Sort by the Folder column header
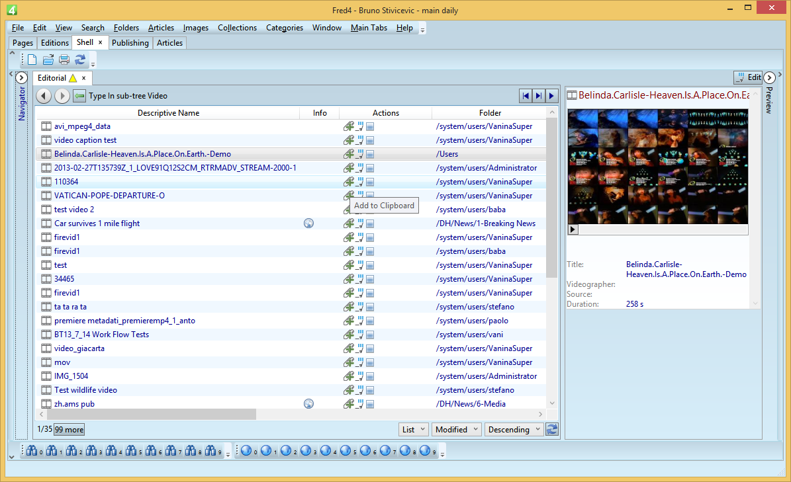 (490, 113)
